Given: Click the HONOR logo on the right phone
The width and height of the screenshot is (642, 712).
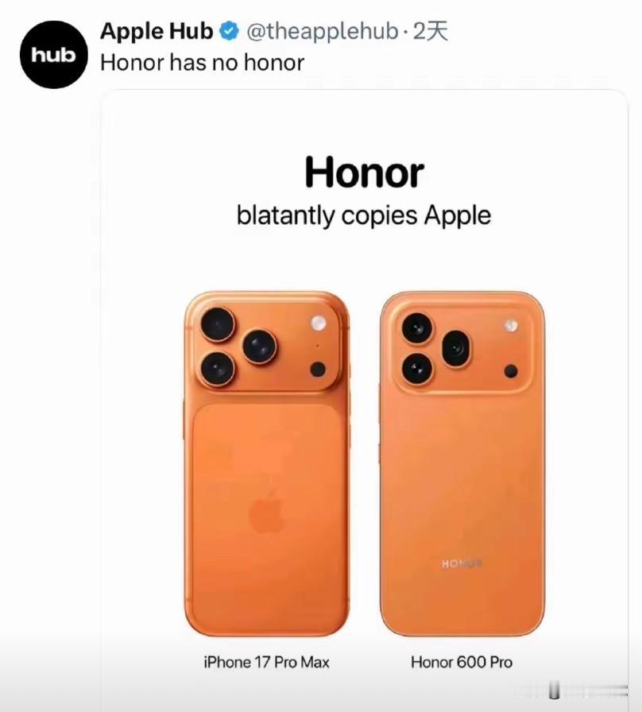Looking at the screenshot, I should (462, 563).
